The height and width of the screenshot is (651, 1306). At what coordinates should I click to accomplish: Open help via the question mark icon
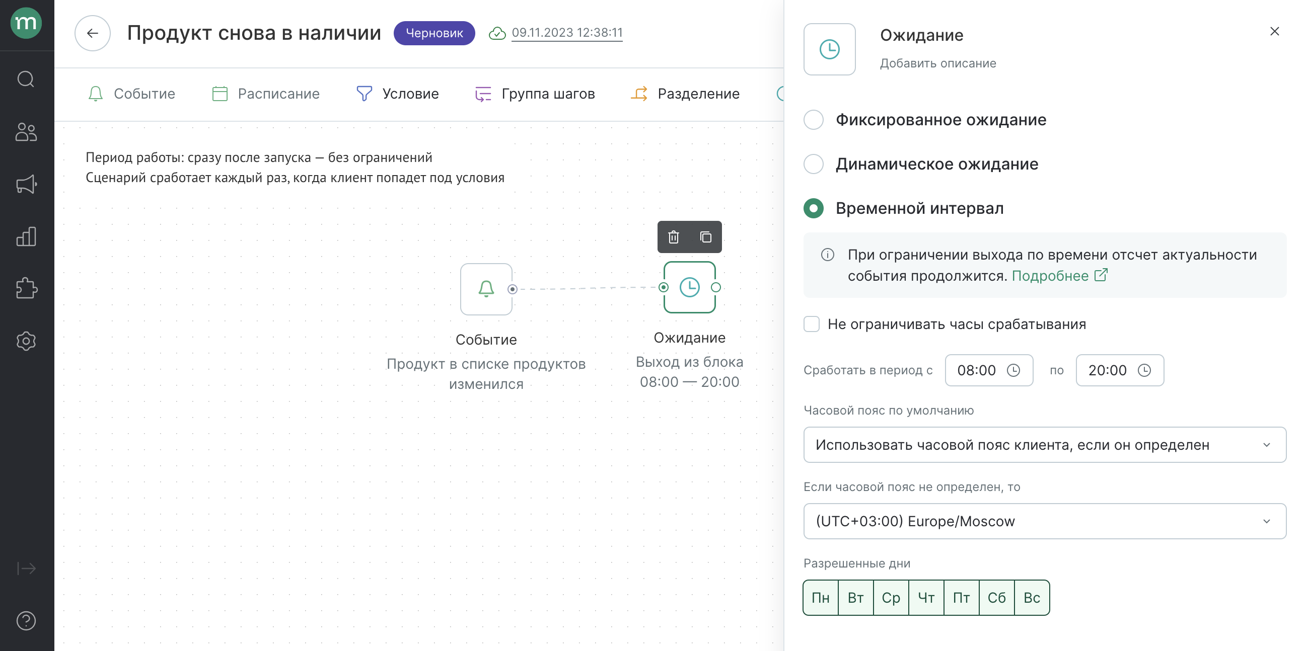[x=26, y=621]
